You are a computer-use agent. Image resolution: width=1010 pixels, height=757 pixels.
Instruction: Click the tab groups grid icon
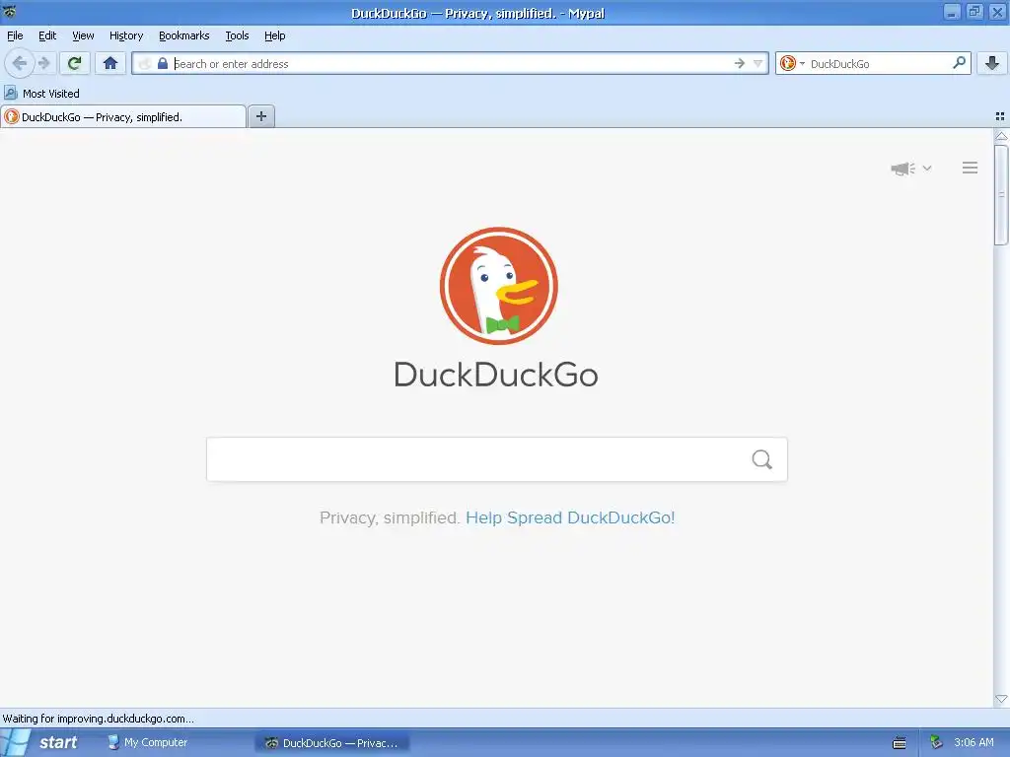[1000, 116]
